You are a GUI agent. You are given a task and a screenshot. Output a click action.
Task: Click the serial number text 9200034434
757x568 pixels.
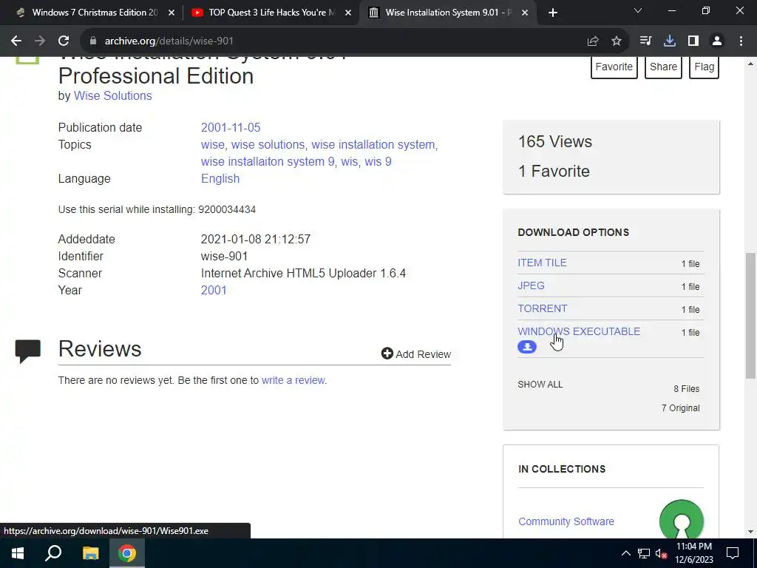tap(227, 209)
